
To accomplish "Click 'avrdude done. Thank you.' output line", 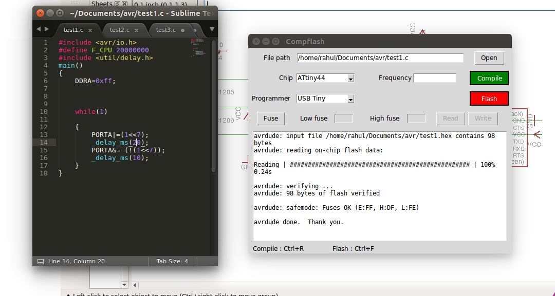I will [x=299, y=222].
